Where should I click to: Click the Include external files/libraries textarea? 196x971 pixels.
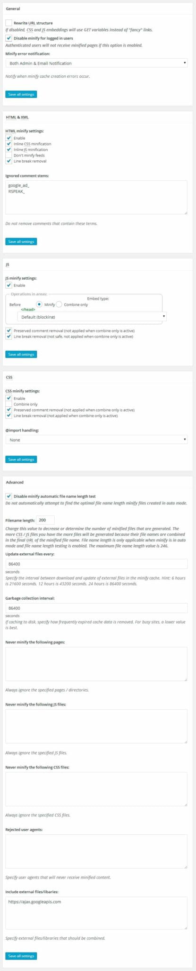point(96,912)
